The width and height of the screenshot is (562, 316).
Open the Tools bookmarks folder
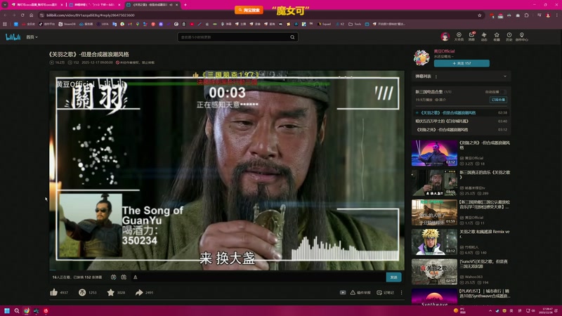[355, 24]
